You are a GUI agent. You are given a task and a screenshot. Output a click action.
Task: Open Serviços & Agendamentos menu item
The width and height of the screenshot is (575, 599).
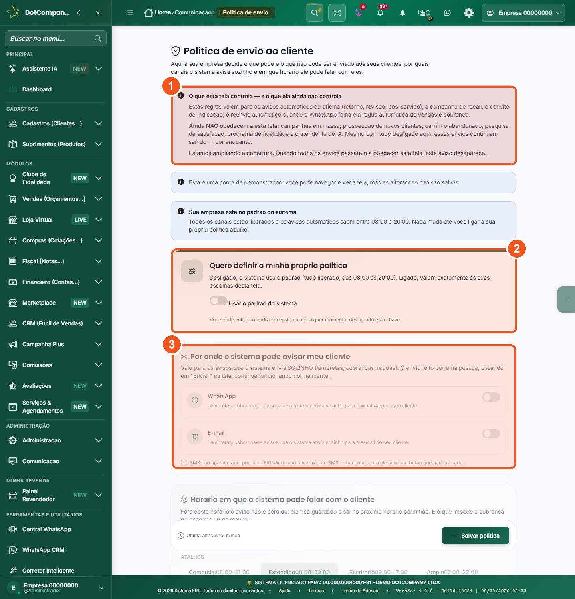pyautogui.click(x=56, y=407)
